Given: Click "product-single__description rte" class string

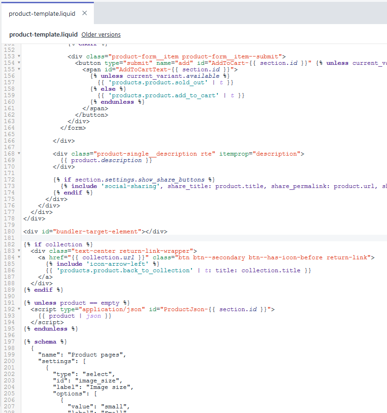Looking at the screenshot, I should point(154,154).
